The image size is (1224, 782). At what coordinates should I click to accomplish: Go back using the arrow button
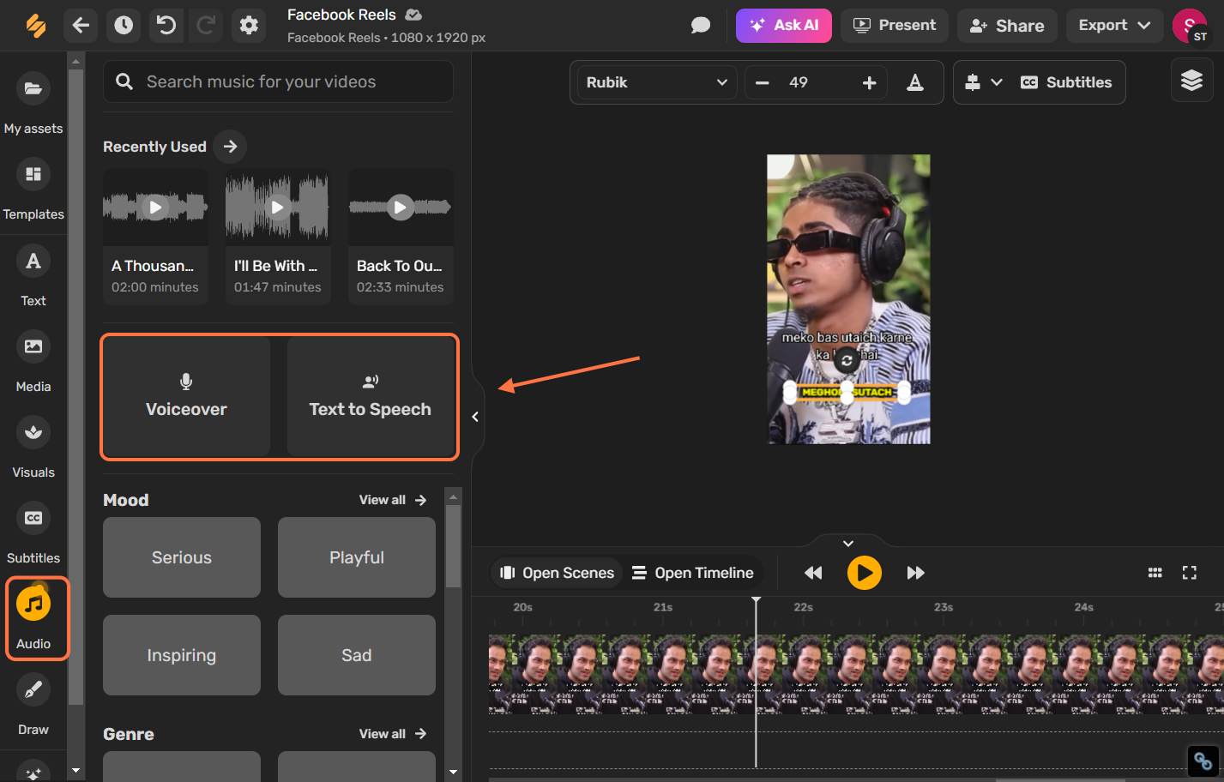point(81,26)
